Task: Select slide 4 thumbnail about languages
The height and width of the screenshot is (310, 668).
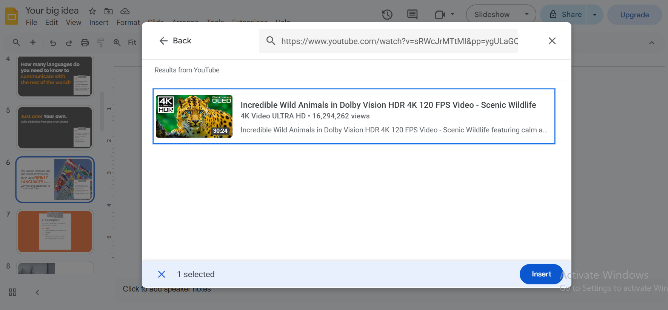Action: (55, 77)
